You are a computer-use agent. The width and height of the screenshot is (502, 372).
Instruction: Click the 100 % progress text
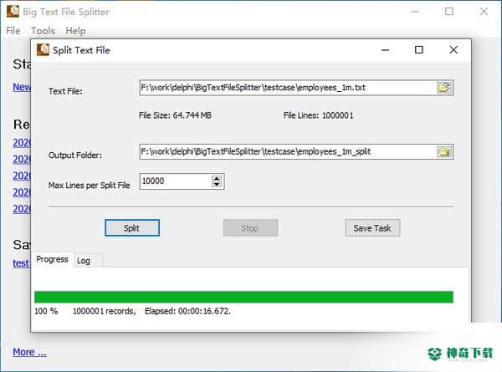[46, 311]
